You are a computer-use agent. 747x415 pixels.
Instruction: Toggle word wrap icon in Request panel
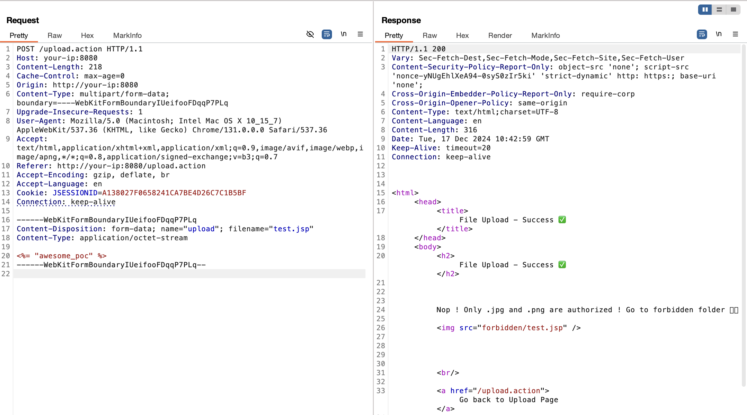pyautogui.click(x=327, y=34)
